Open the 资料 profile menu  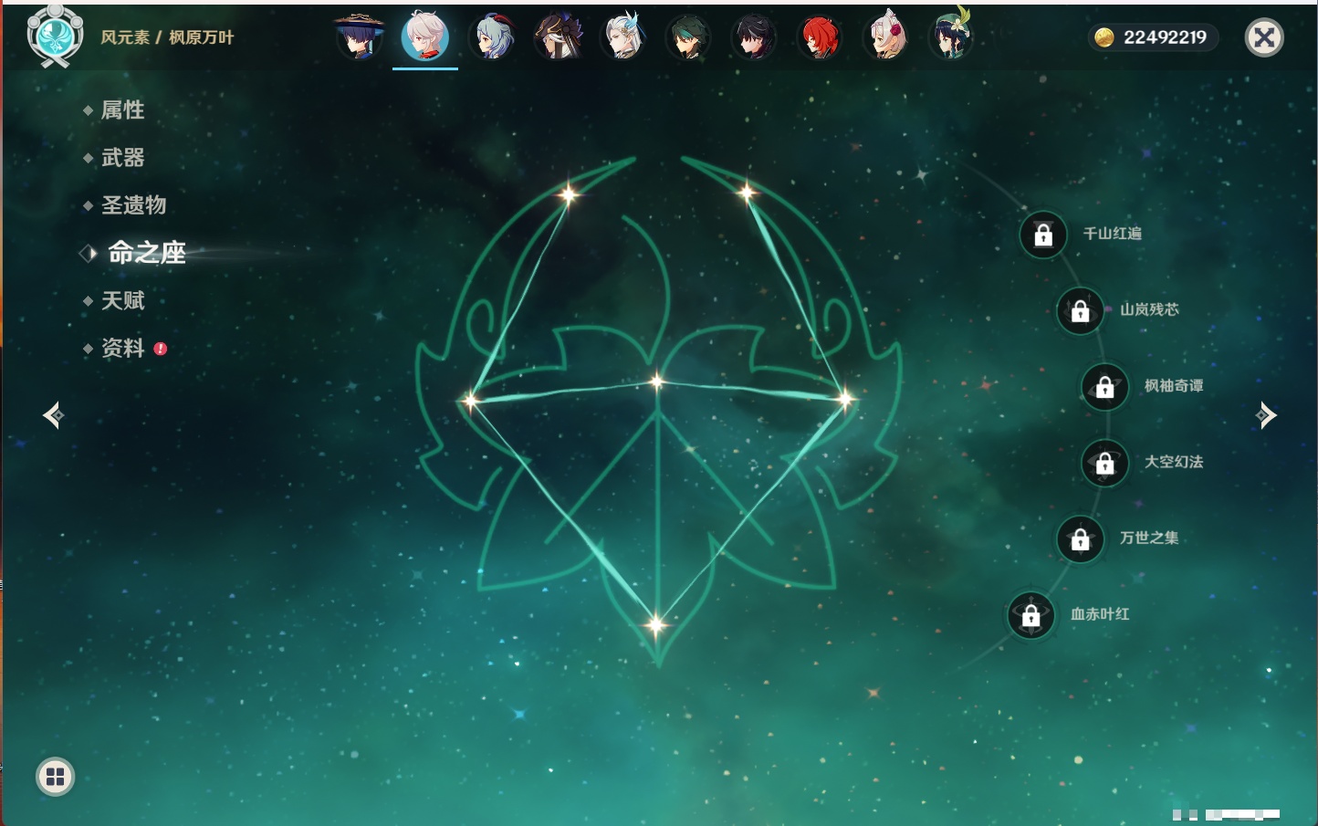pyautogui.click(x=123, y=348)
